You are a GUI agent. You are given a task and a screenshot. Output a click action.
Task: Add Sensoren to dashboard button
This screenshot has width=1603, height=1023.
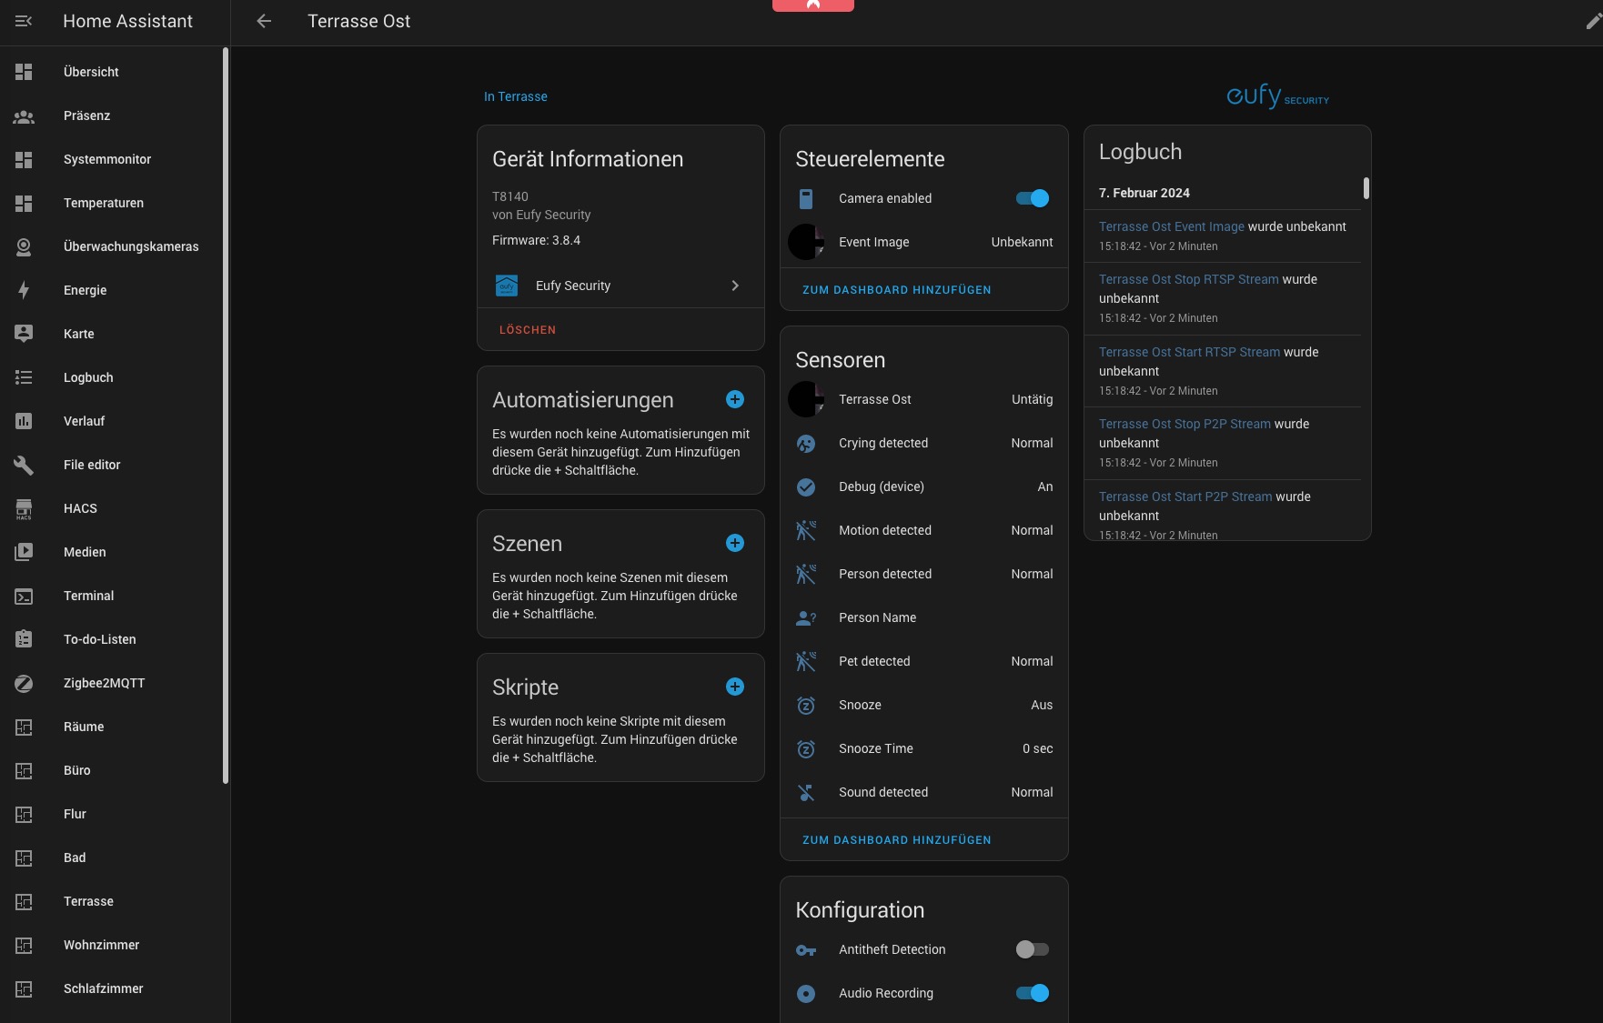tap(897, 840)
